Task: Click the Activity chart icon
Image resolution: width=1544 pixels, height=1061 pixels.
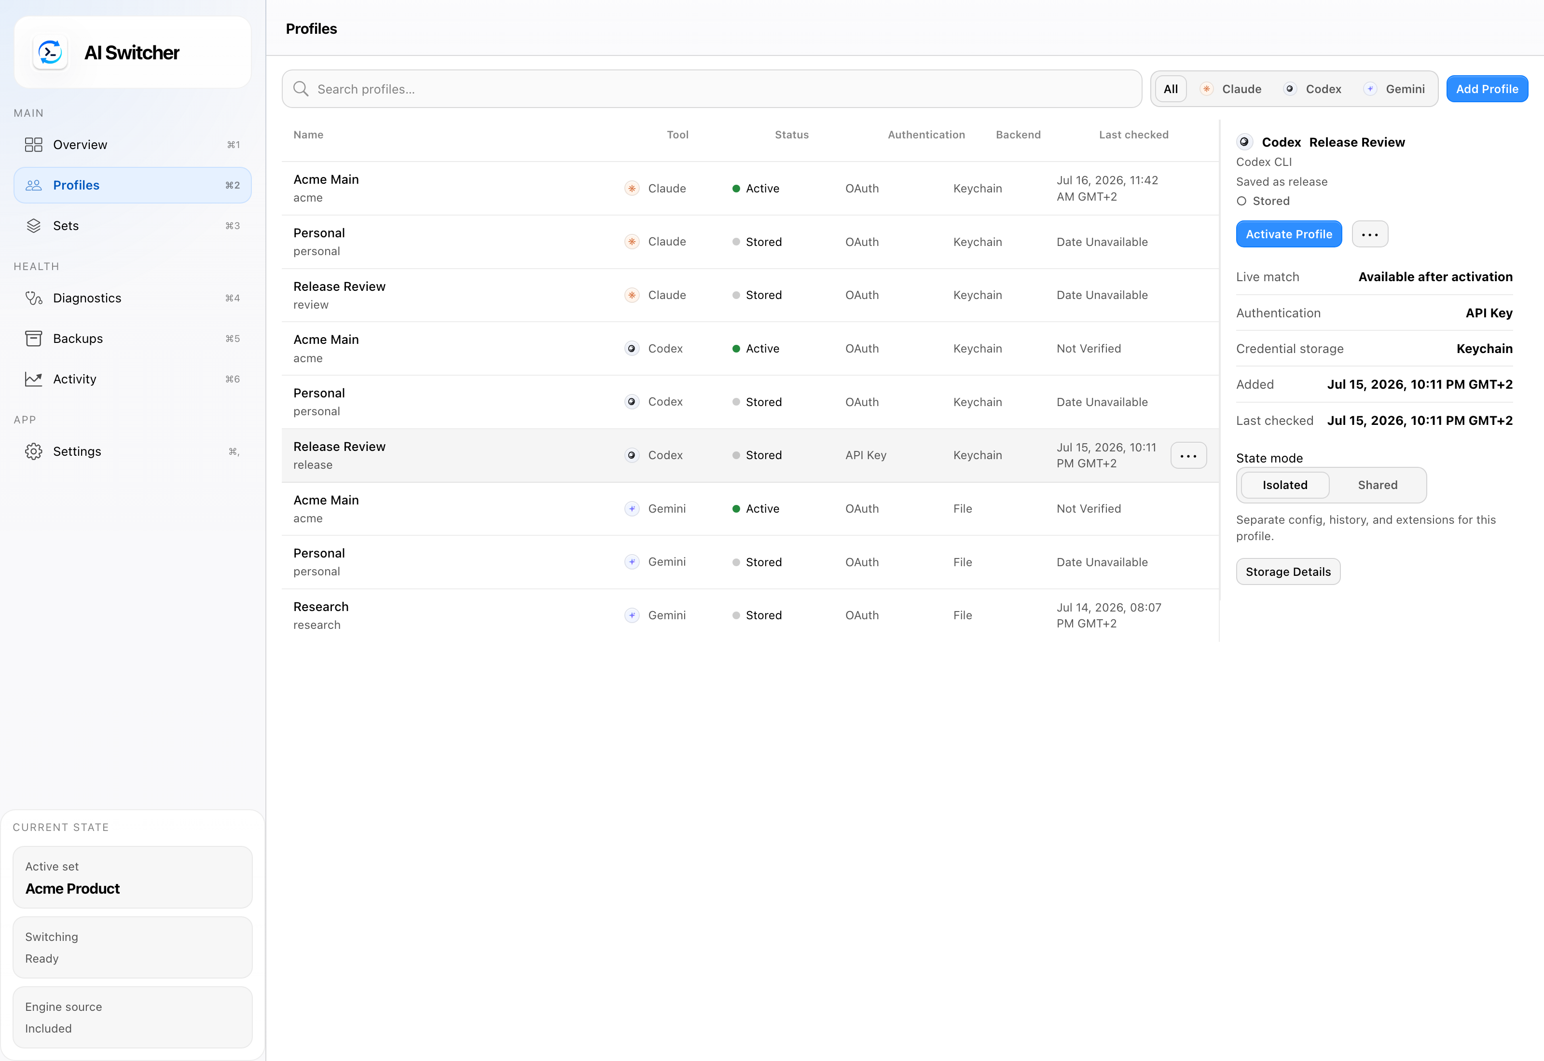Action: [33, 379]
